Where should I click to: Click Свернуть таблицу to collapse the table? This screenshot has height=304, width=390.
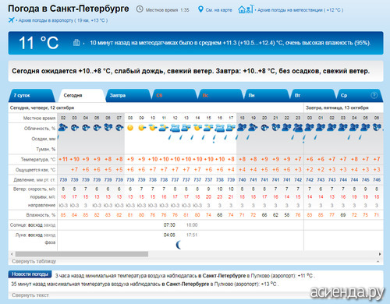tap(34, 261)
